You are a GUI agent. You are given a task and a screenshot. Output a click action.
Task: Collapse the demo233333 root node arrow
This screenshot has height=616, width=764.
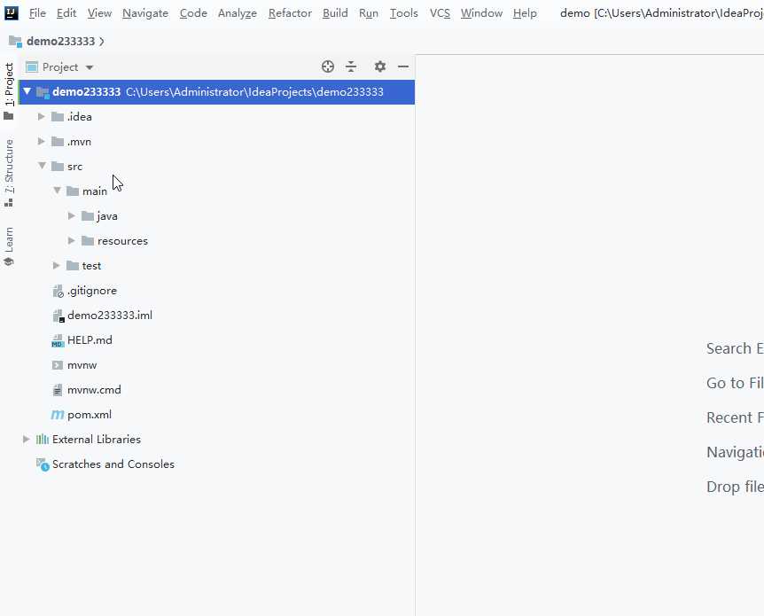(x=27, y=91)
